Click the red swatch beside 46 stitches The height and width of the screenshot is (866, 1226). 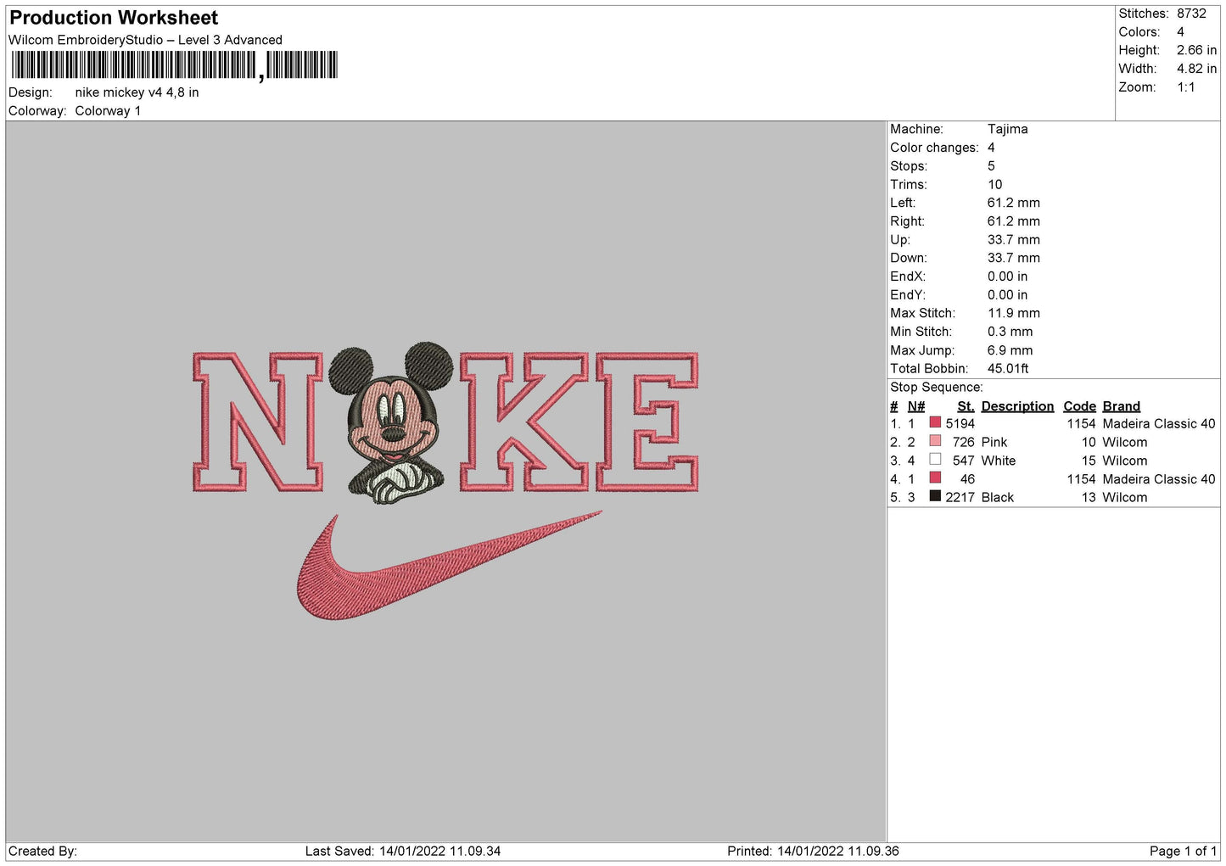[x=935, y=478]
